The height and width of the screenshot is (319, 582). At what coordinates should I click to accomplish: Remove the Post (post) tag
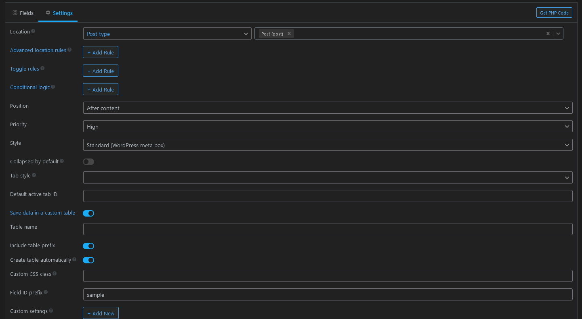click(x=289, y=34)
